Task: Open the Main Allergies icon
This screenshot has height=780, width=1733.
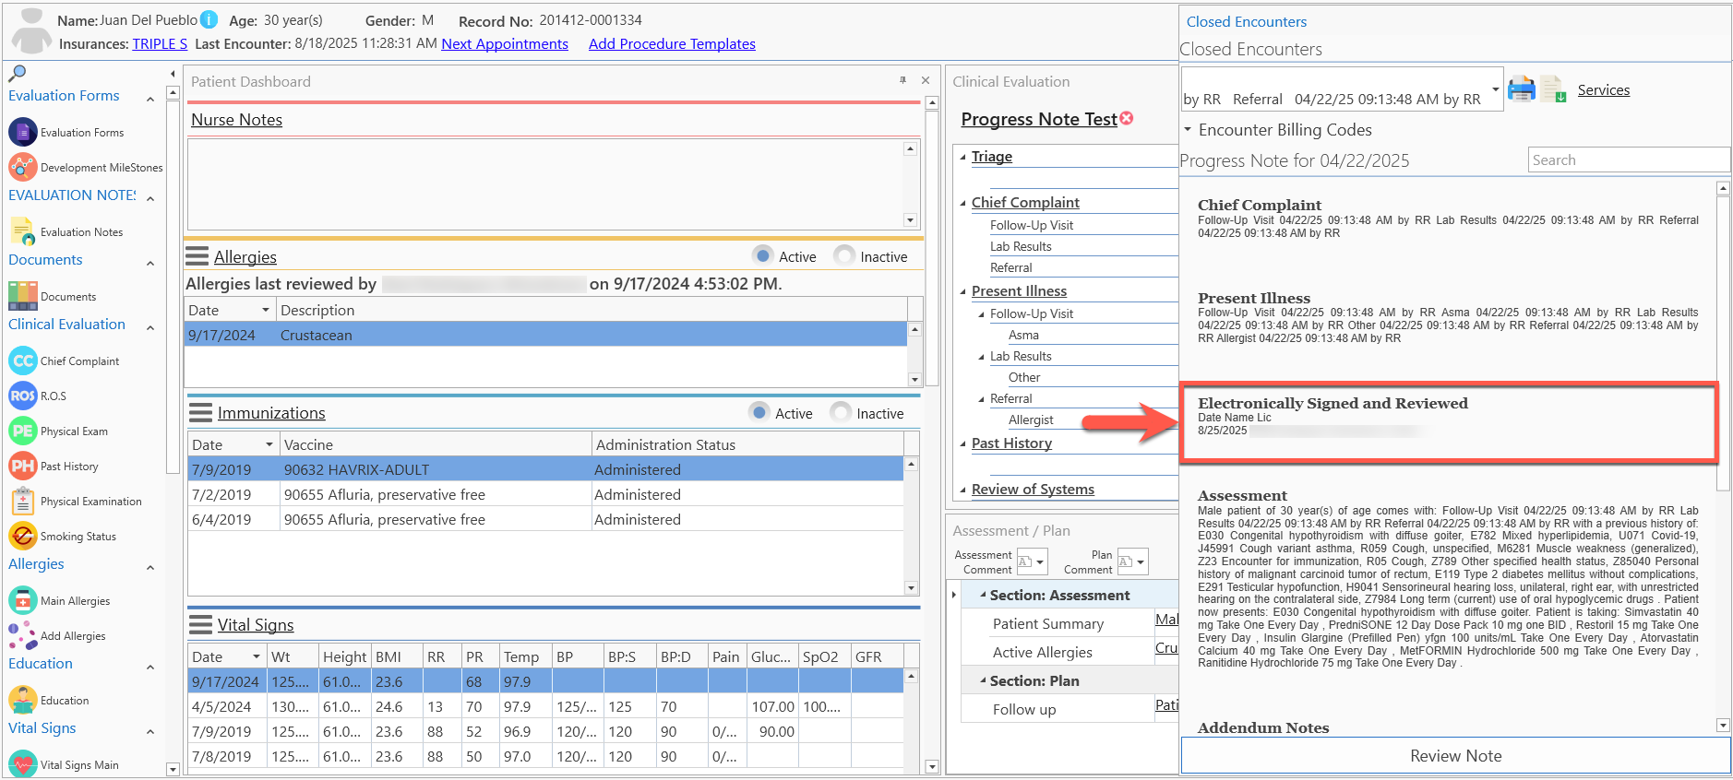Action: coord(22,600)
